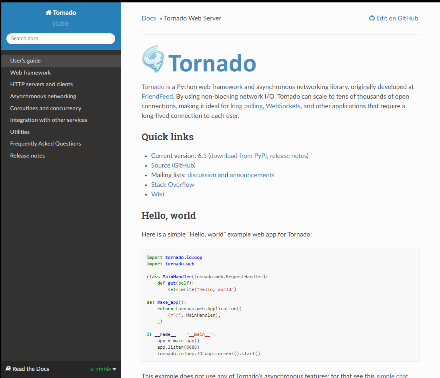
Task: Click the Search docs field
Action: [61, 38]
